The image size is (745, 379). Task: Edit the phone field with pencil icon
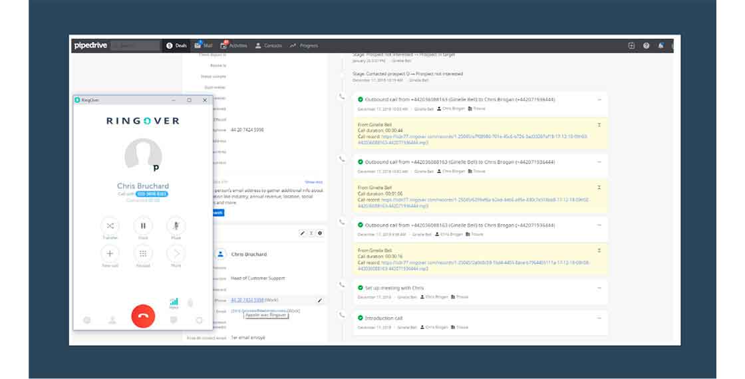320,300
